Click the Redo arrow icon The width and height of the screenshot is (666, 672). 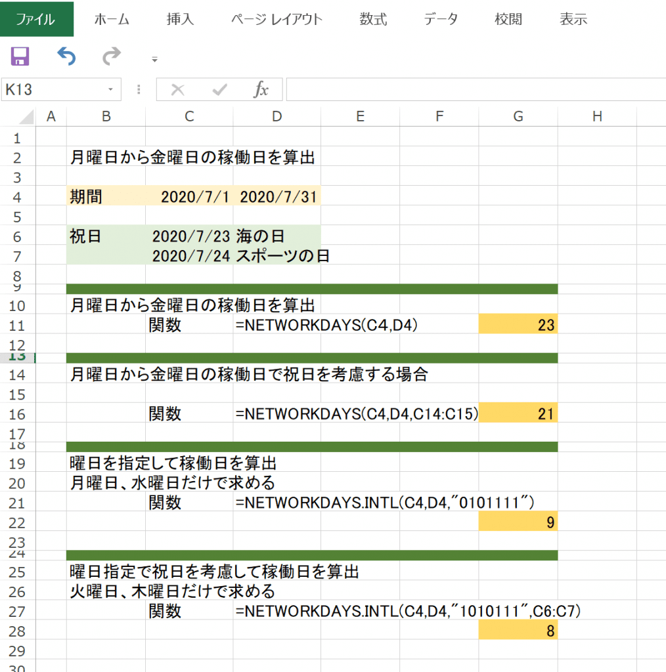click(x=112, y=56)
